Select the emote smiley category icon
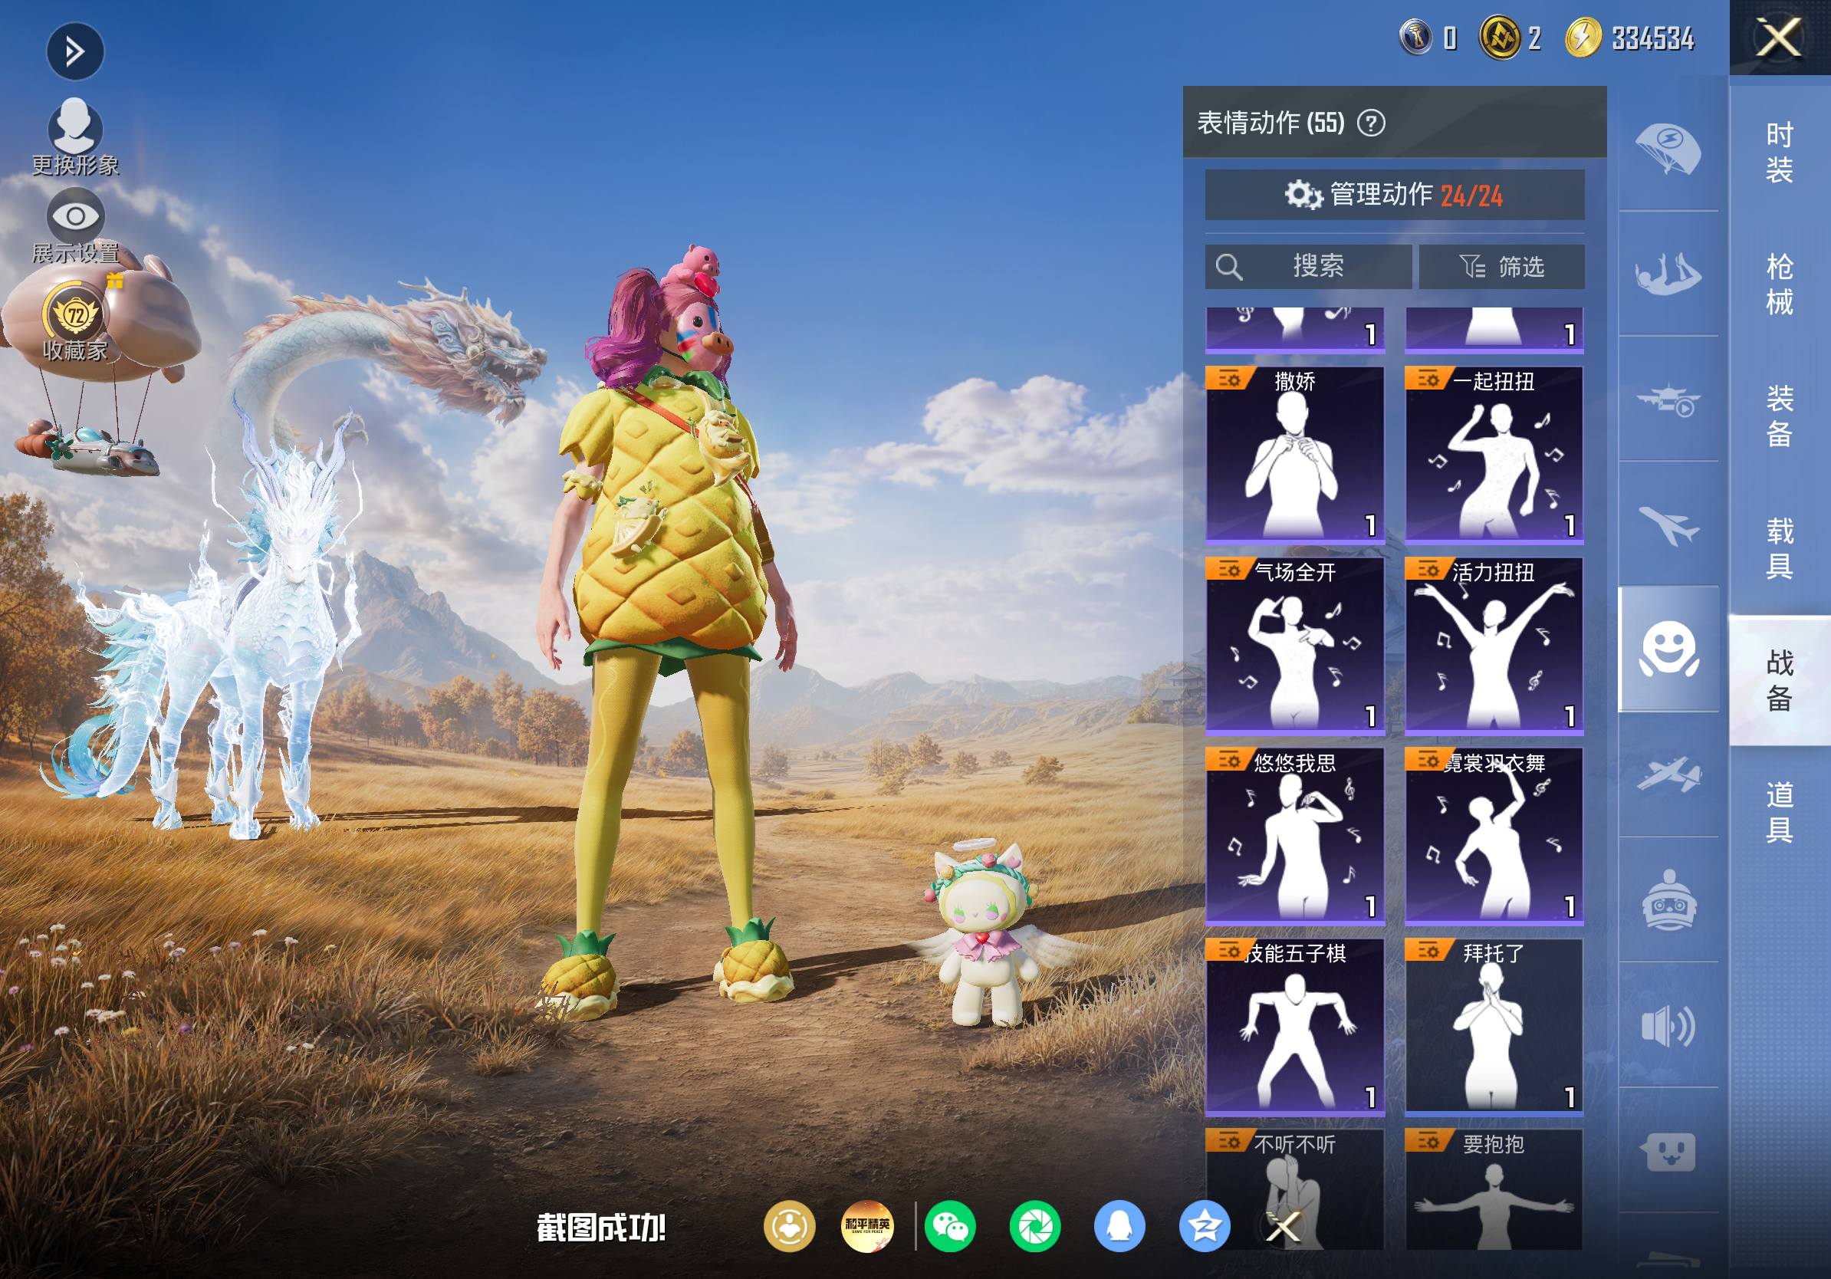1831x1279 pixels. (x=1668, y=649)
